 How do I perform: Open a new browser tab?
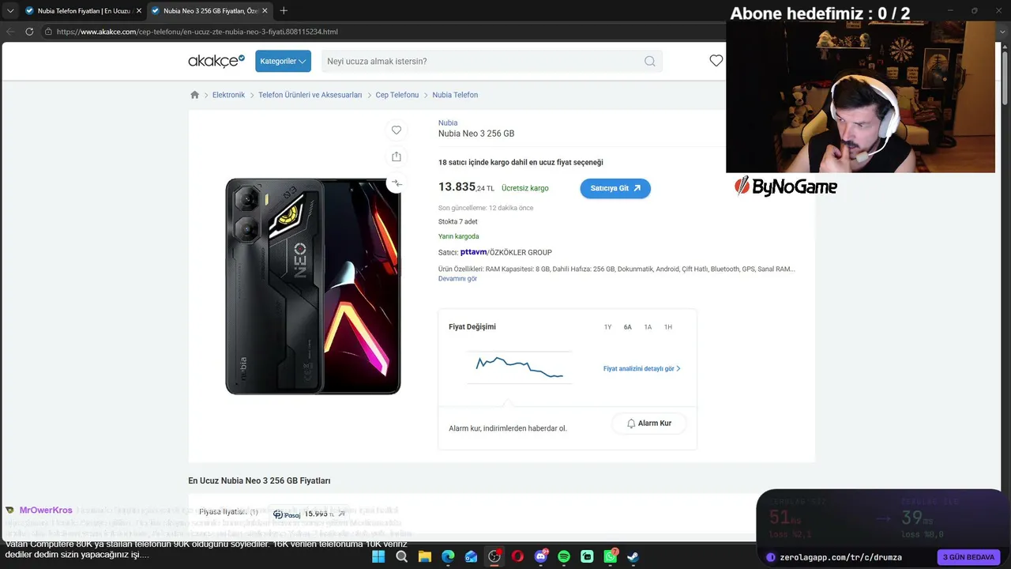pos(284,11)
